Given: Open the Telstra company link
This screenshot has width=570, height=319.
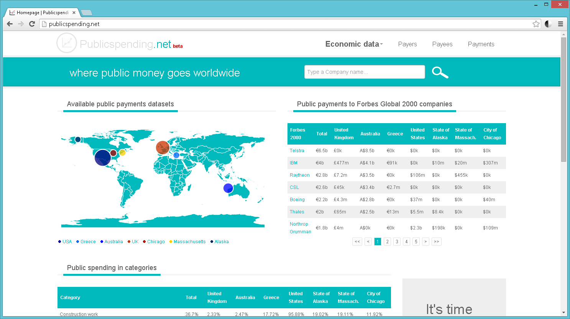Looking at the screenshot, I should pyautogui.click(x=297, y=151).
